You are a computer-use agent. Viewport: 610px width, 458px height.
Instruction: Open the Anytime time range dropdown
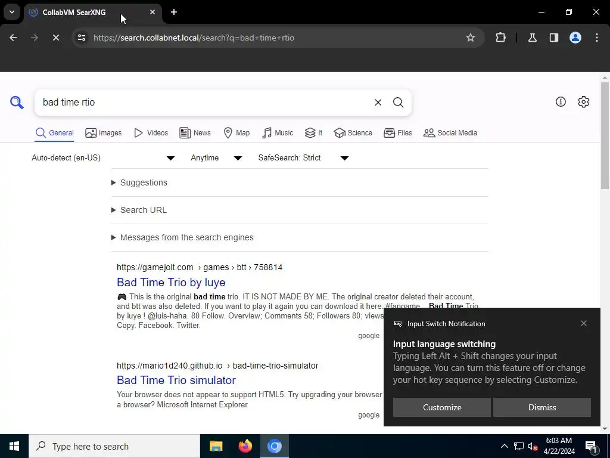216,157
